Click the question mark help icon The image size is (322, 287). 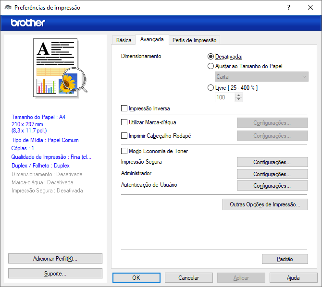pyautogui.click(x=289, y=8)
